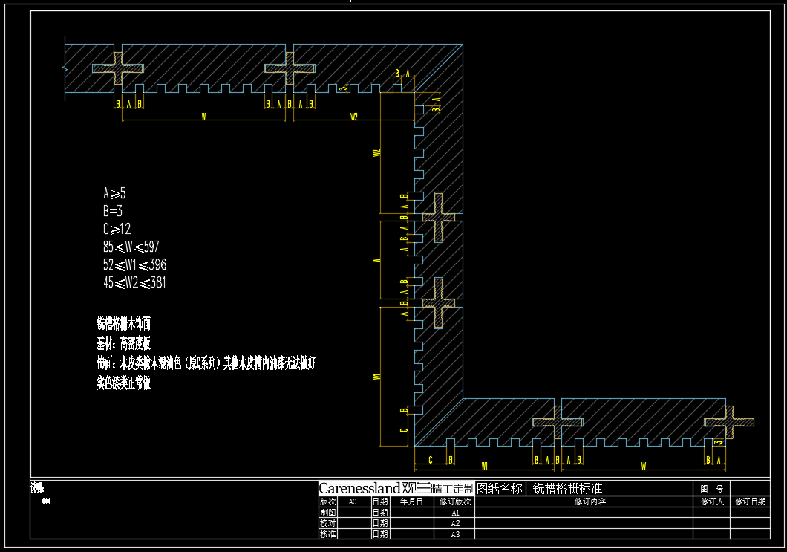This screenshot has height=552, width=787.
Task: Click the break line symbol on the top panel's left end
Action: 65,69
